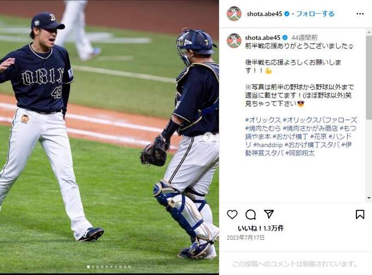Save post with the bookmark icon
Viewport: 372px width, 275px height.
coord(360,214)
